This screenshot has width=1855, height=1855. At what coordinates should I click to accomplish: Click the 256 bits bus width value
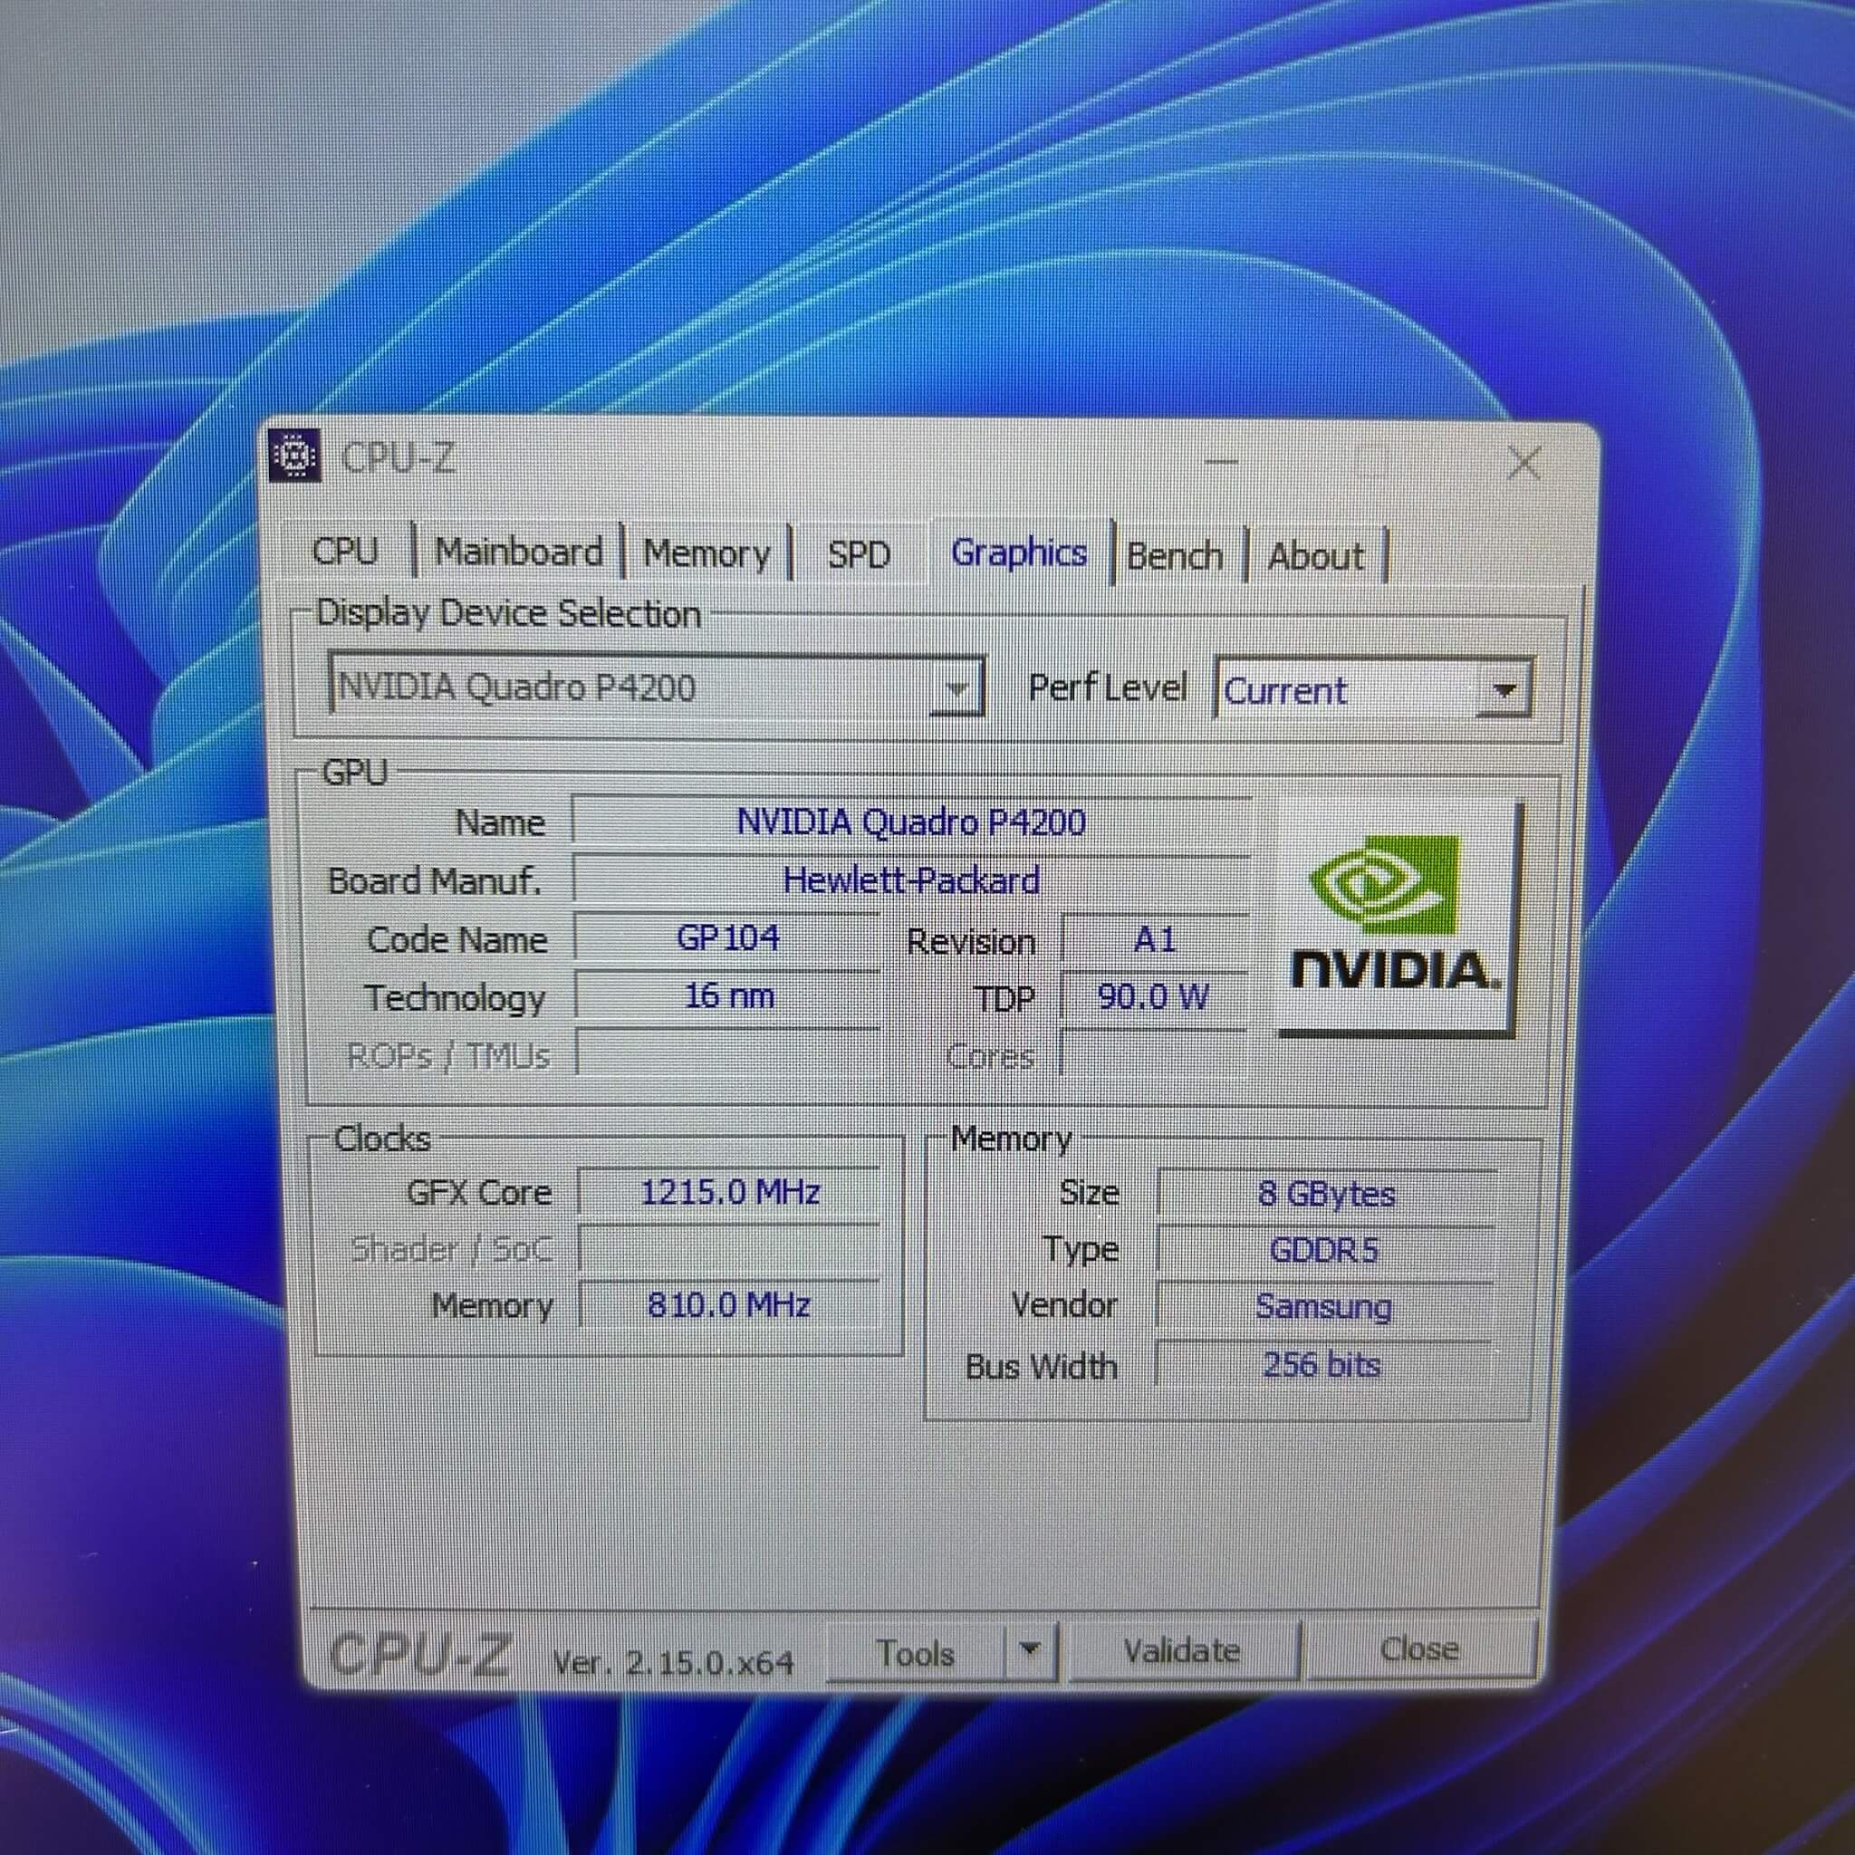(1323, 1363)
